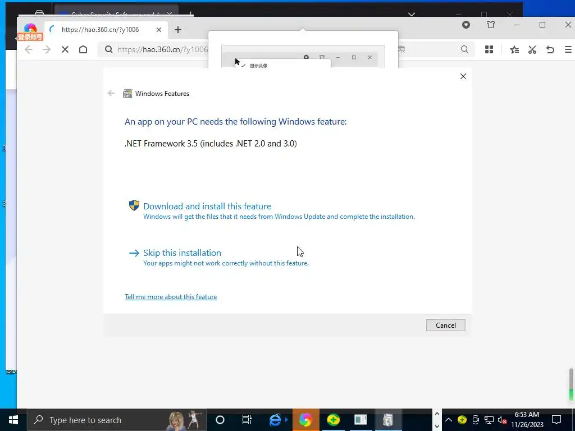Open the skin shirt icon in title bar
575x431 pixels.
[x=491, y=25]
